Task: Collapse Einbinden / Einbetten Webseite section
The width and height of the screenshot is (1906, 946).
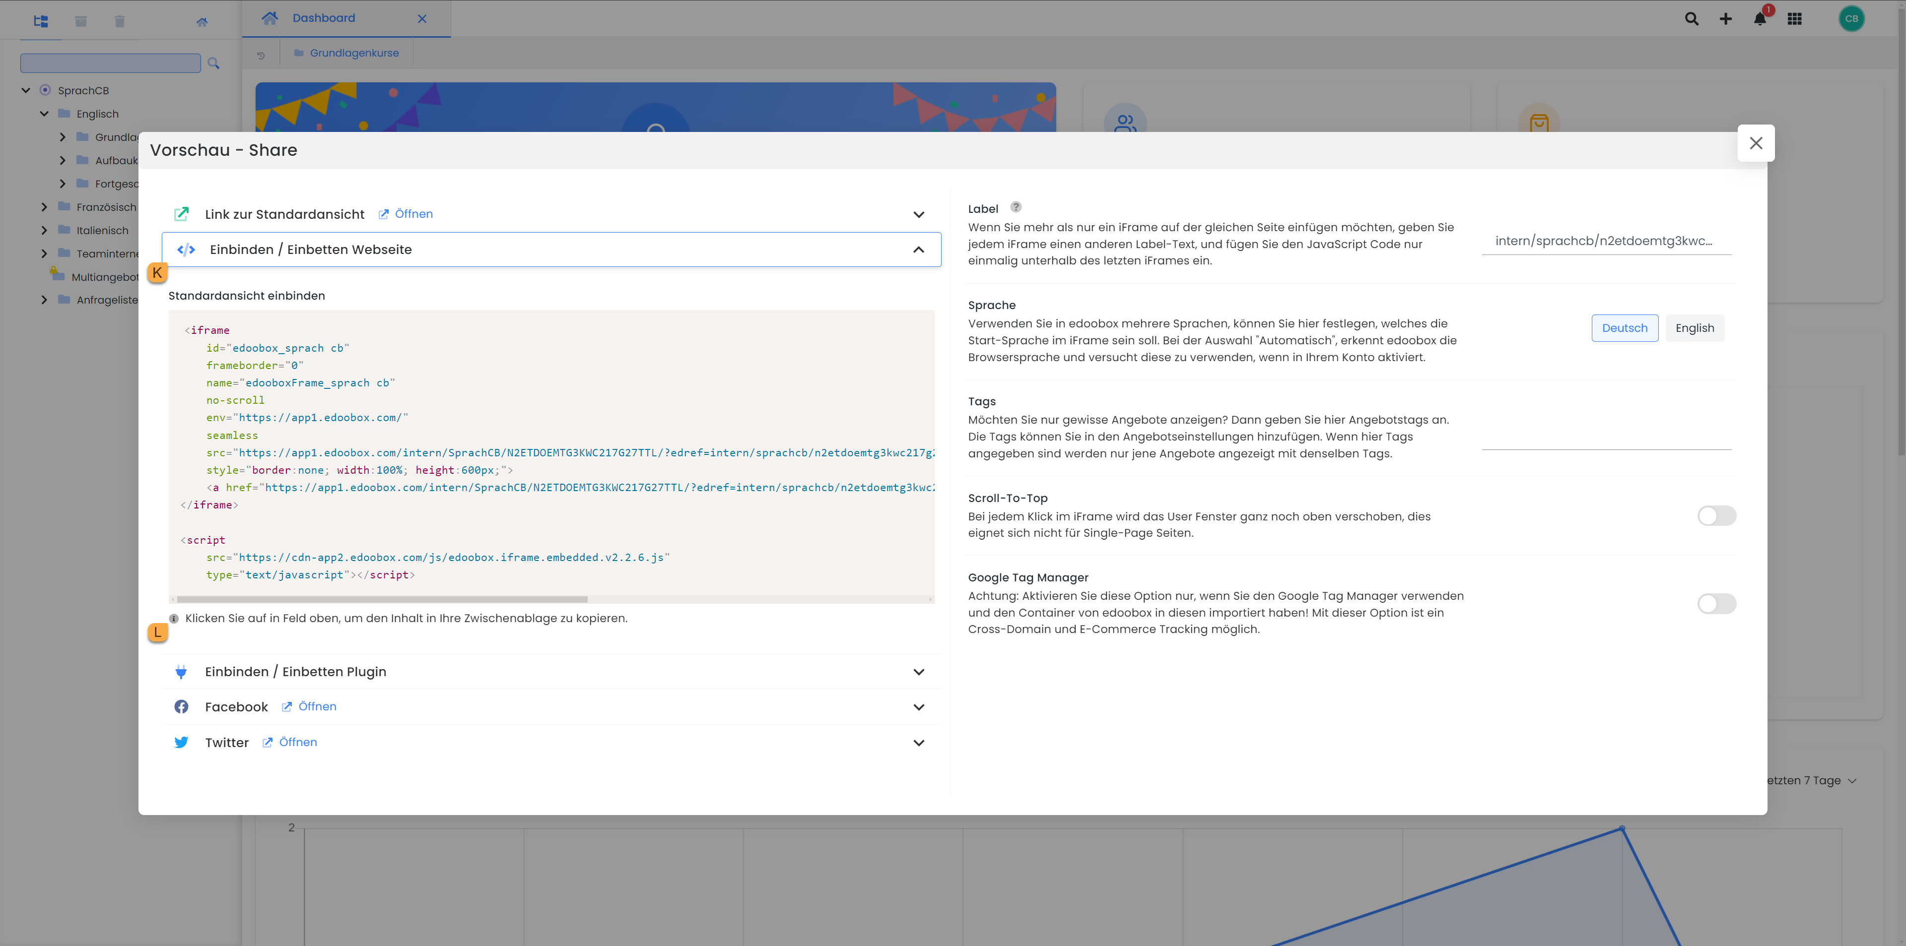Action: tap(918, 250)
